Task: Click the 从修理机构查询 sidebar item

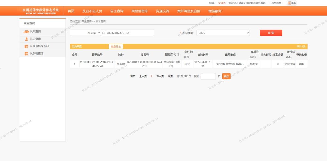Action: click(43, 46)
